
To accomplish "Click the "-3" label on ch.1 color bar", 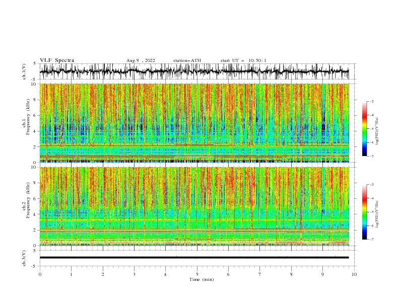I will [x=371, y=101].
